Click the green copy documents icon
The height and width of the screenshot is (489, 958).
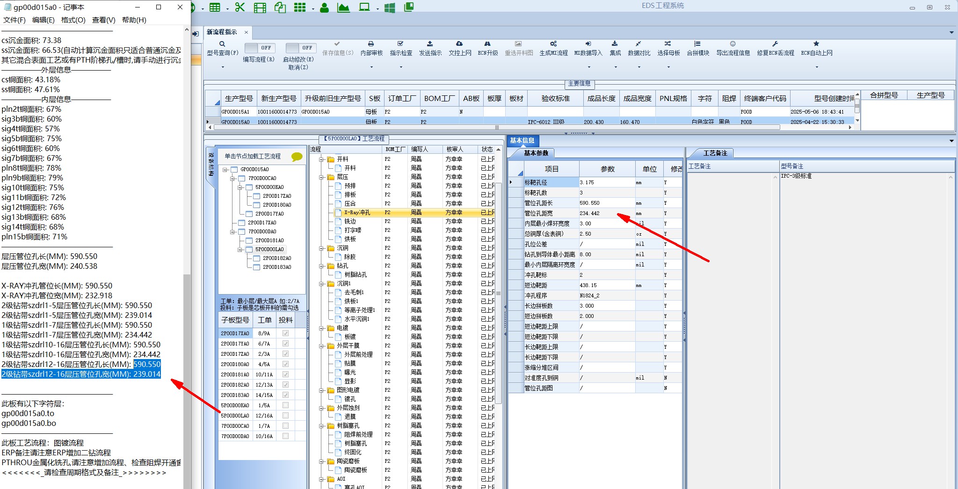(x=280, y=7)
